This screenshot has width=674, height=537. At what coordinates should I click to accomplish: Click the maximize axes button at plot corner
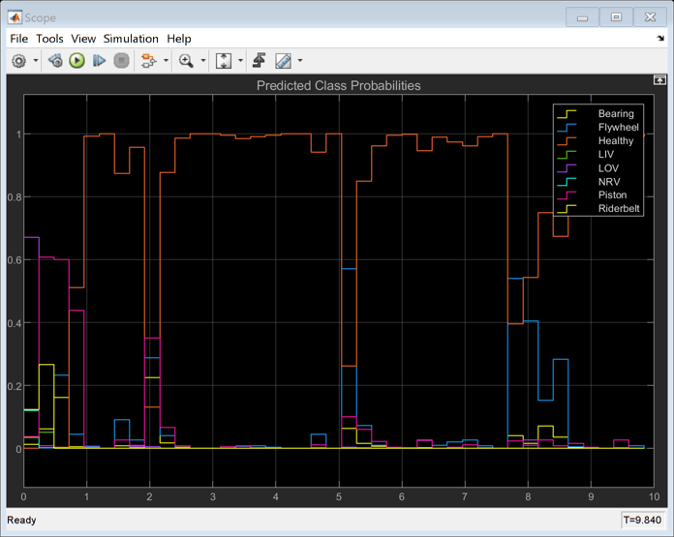coord(659,80)
